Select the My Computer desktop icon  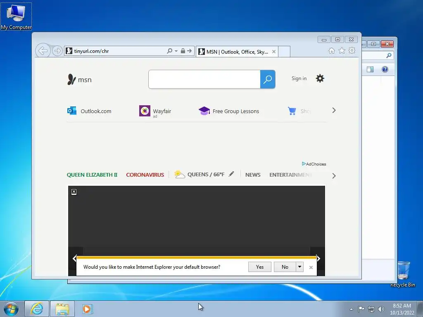(x=16, y=17)
